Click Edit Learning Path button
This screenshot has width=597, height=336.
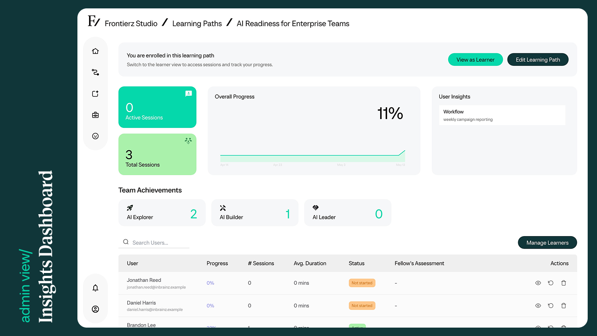(538, 60)
